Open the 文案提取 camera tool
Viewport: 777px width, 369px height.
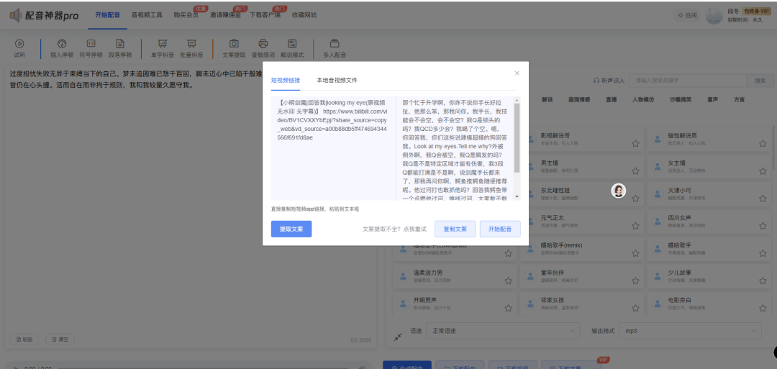tap(234, 44)
